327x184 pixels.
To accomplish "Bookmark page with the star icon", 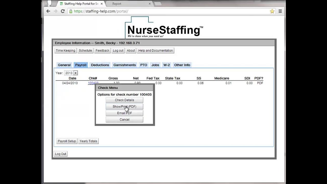I will coord(272,11).
